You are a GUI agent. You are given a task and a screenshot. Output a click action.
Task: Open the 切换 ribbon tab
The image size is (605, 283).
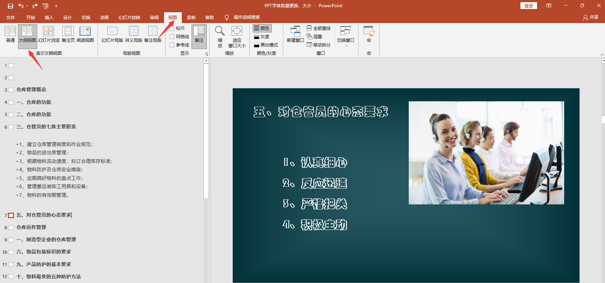point(86,17)
